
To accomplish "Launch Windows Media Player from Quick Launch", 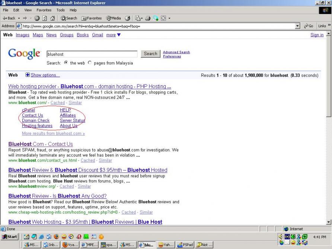I will pos(71,236).
